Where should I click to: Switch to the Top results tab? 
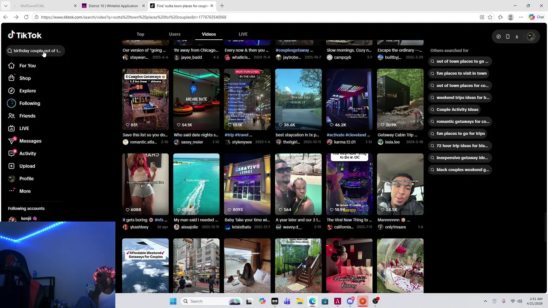click(x=140, y=34)
